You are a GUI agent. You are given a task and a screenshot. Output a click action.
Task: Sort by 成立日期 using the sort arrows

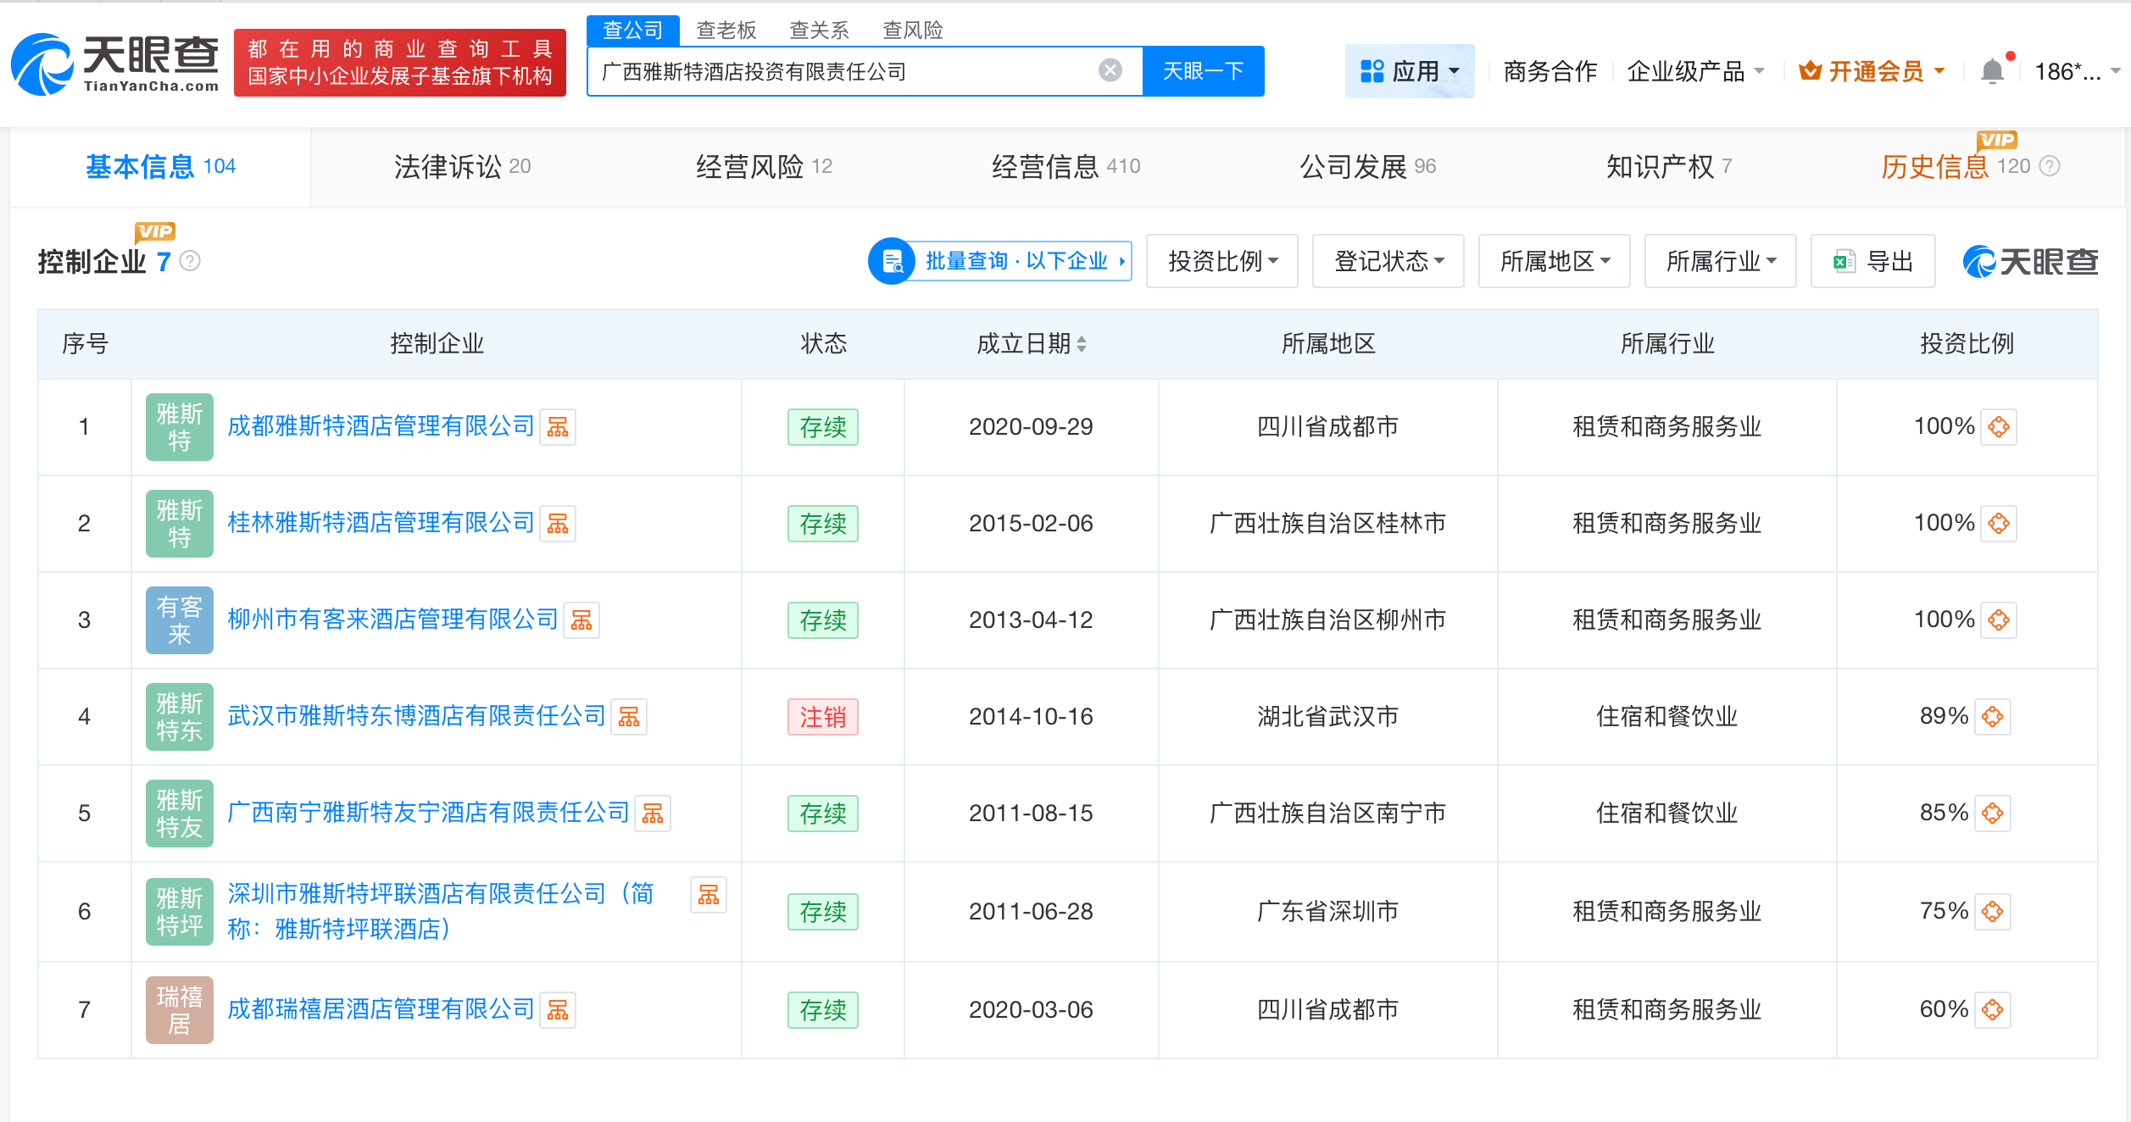coord(1082,344)
